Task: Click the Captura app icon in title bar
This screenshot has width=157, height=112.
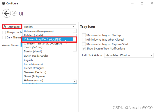Action: point(3,3)
